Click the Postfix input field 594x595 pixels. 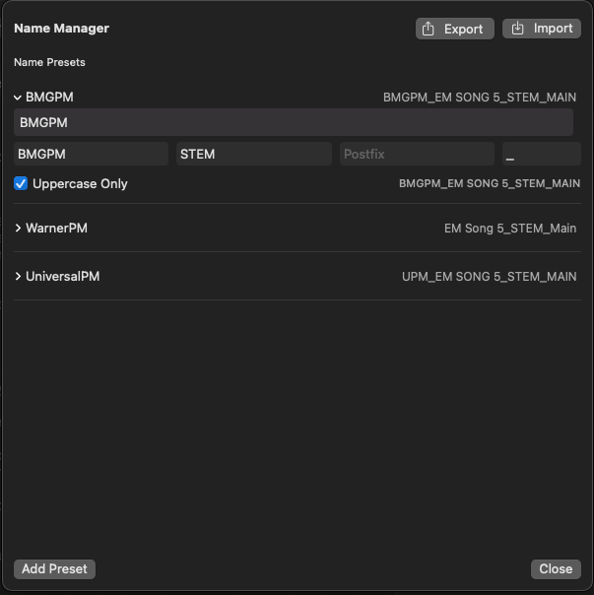pos(417,154)
